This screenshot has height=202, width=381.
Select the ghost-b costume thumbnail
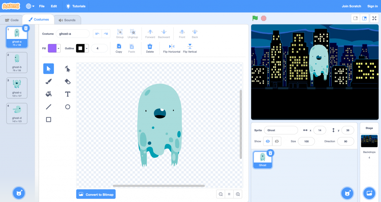pos(17,62)
